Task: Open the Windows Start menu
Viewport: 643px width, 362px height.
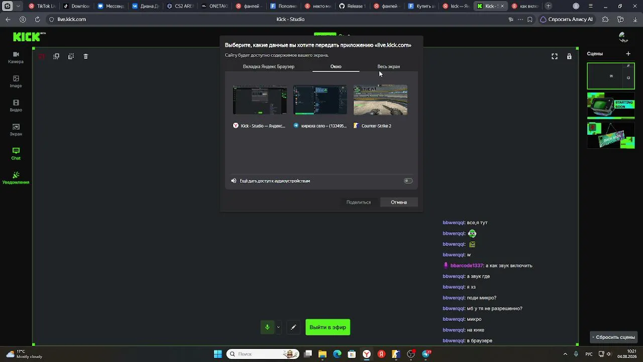Action: pyautogui.click(x=218, y=354)
